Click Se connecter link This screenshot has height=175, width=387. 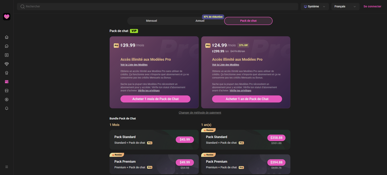pos(372,6)
